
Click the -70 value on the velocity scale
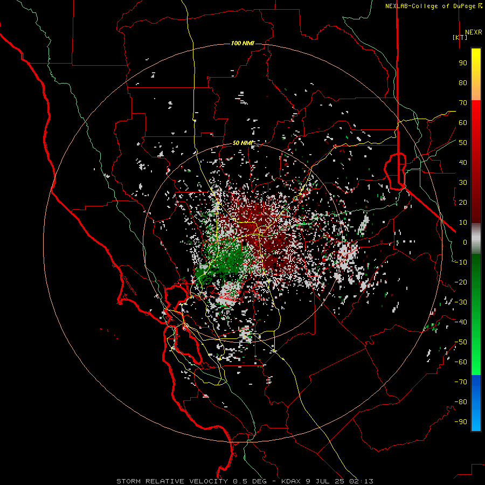tap(461, 382)
